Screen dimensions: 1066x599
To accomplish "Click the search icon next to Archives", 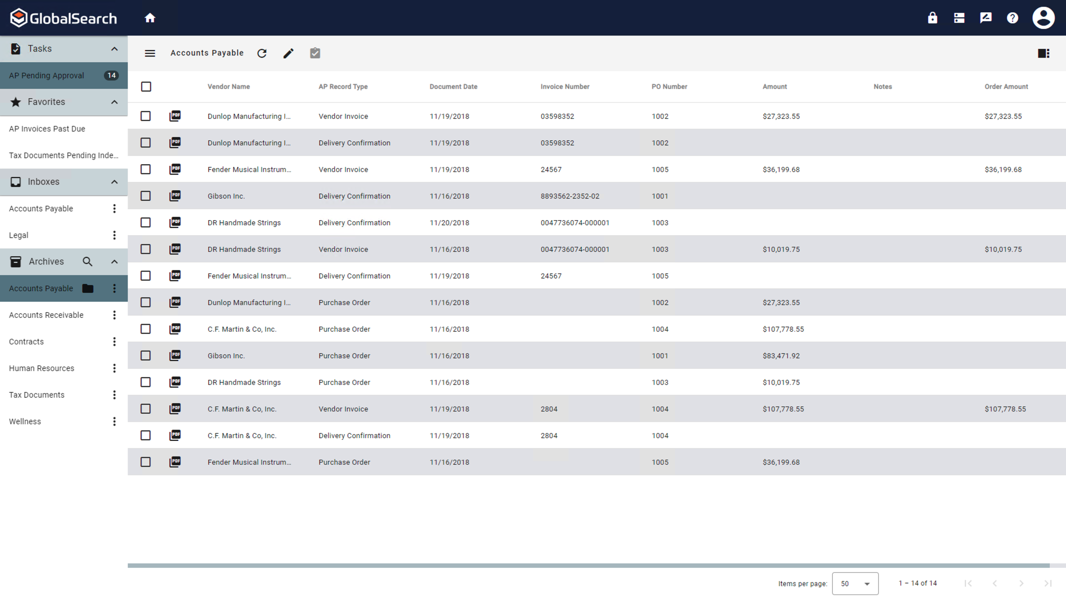I will click(87, 261).
